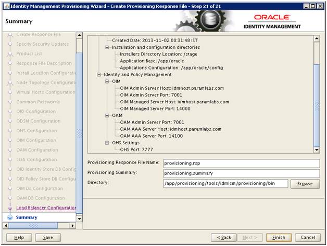Edit the Provisioning Response File Name field
This screenshot has height=246, width=327.
(242, 163)
